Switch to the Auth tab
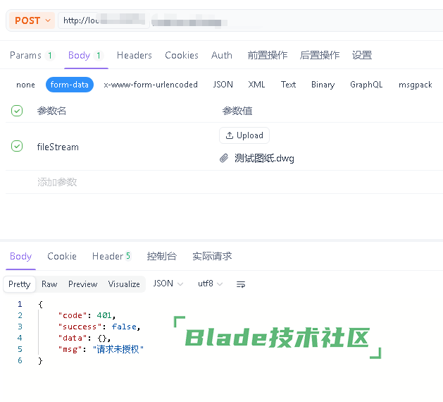 click(x=222, y=55)
